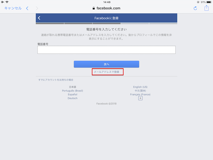Click キャンセル to cancel the browser view

[13, 8]
